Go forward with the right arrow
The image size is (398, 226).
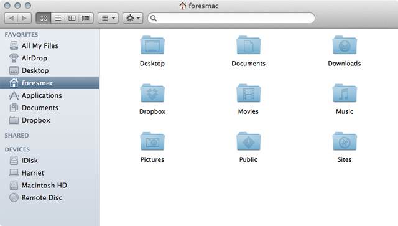pos(25,18)
